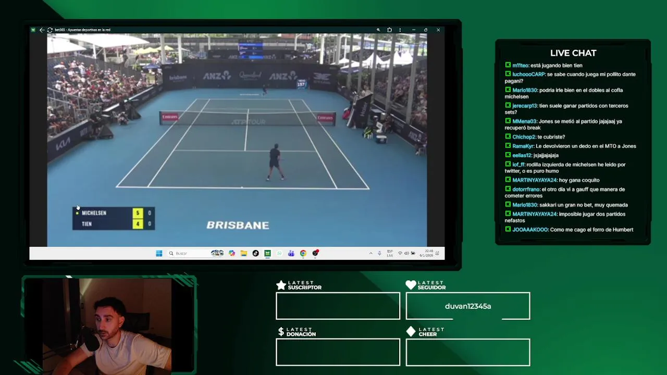
Task: Click the microphone tray icon
Action: (379, 253)
